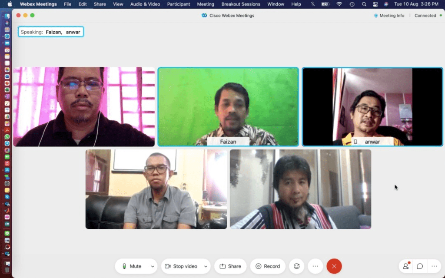The height and width of the screenshot is (278, 445).
Task: Select the pink-curtain participant video tile
Action: pos(84,107)
